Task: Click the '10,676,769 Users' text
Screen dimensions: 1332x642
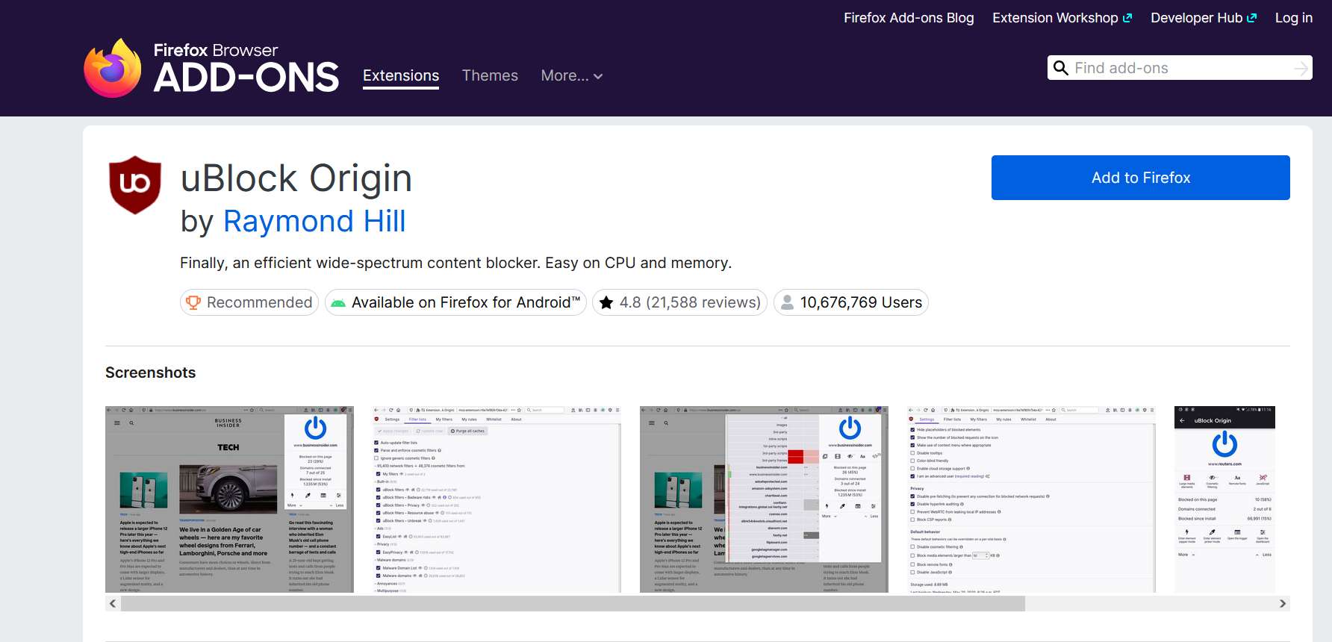Action: point(861,302)
